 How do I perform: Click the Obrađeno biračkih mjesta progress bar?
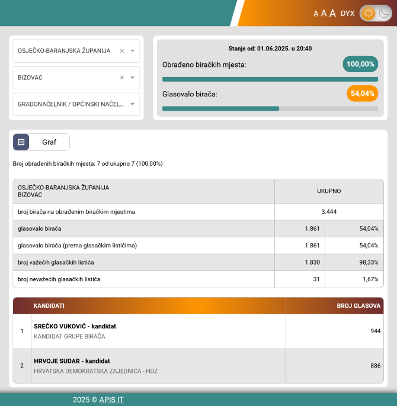click(270, 79)
